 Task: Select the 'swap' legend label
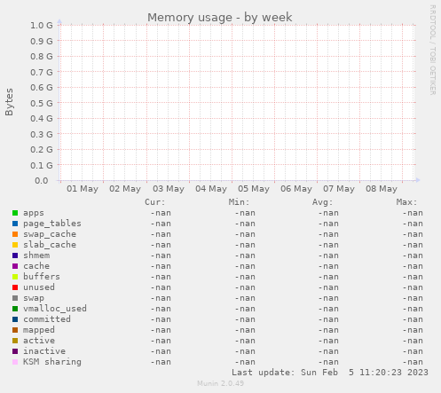point(34,298)
